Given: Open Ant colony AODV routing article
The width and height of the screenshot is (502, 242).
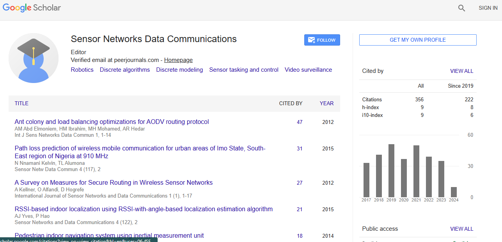Looking at the screenshot, I should tap(112, 122).
